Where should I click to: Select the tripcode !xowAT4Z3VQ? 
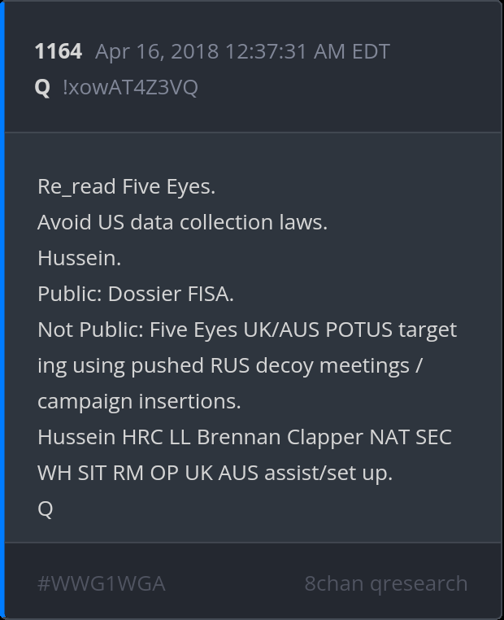130,87
